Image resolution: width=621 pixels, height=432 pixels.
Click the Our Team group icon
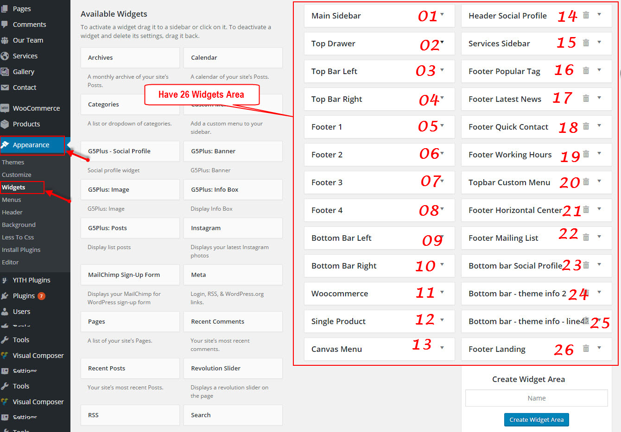tap(5, 40)
